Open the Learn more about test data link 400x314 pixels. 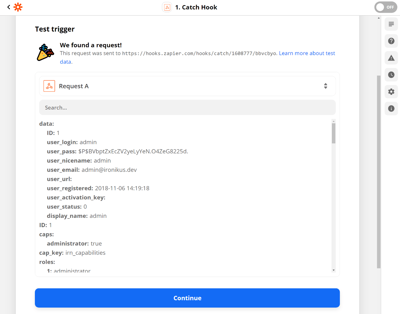coord(307,53)
